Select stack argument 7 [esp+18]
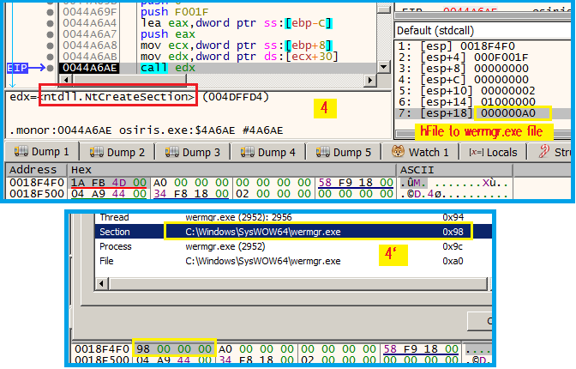 [480, 113]
